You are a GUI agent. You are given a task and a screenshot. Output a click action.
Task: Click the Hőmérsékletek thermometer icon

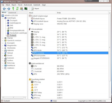30,29
